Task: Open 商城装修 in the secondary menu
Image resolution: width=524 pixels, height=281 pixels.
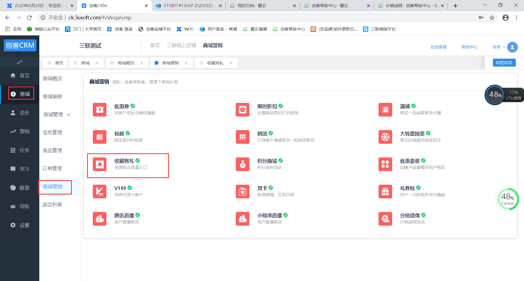Action: 52,97
